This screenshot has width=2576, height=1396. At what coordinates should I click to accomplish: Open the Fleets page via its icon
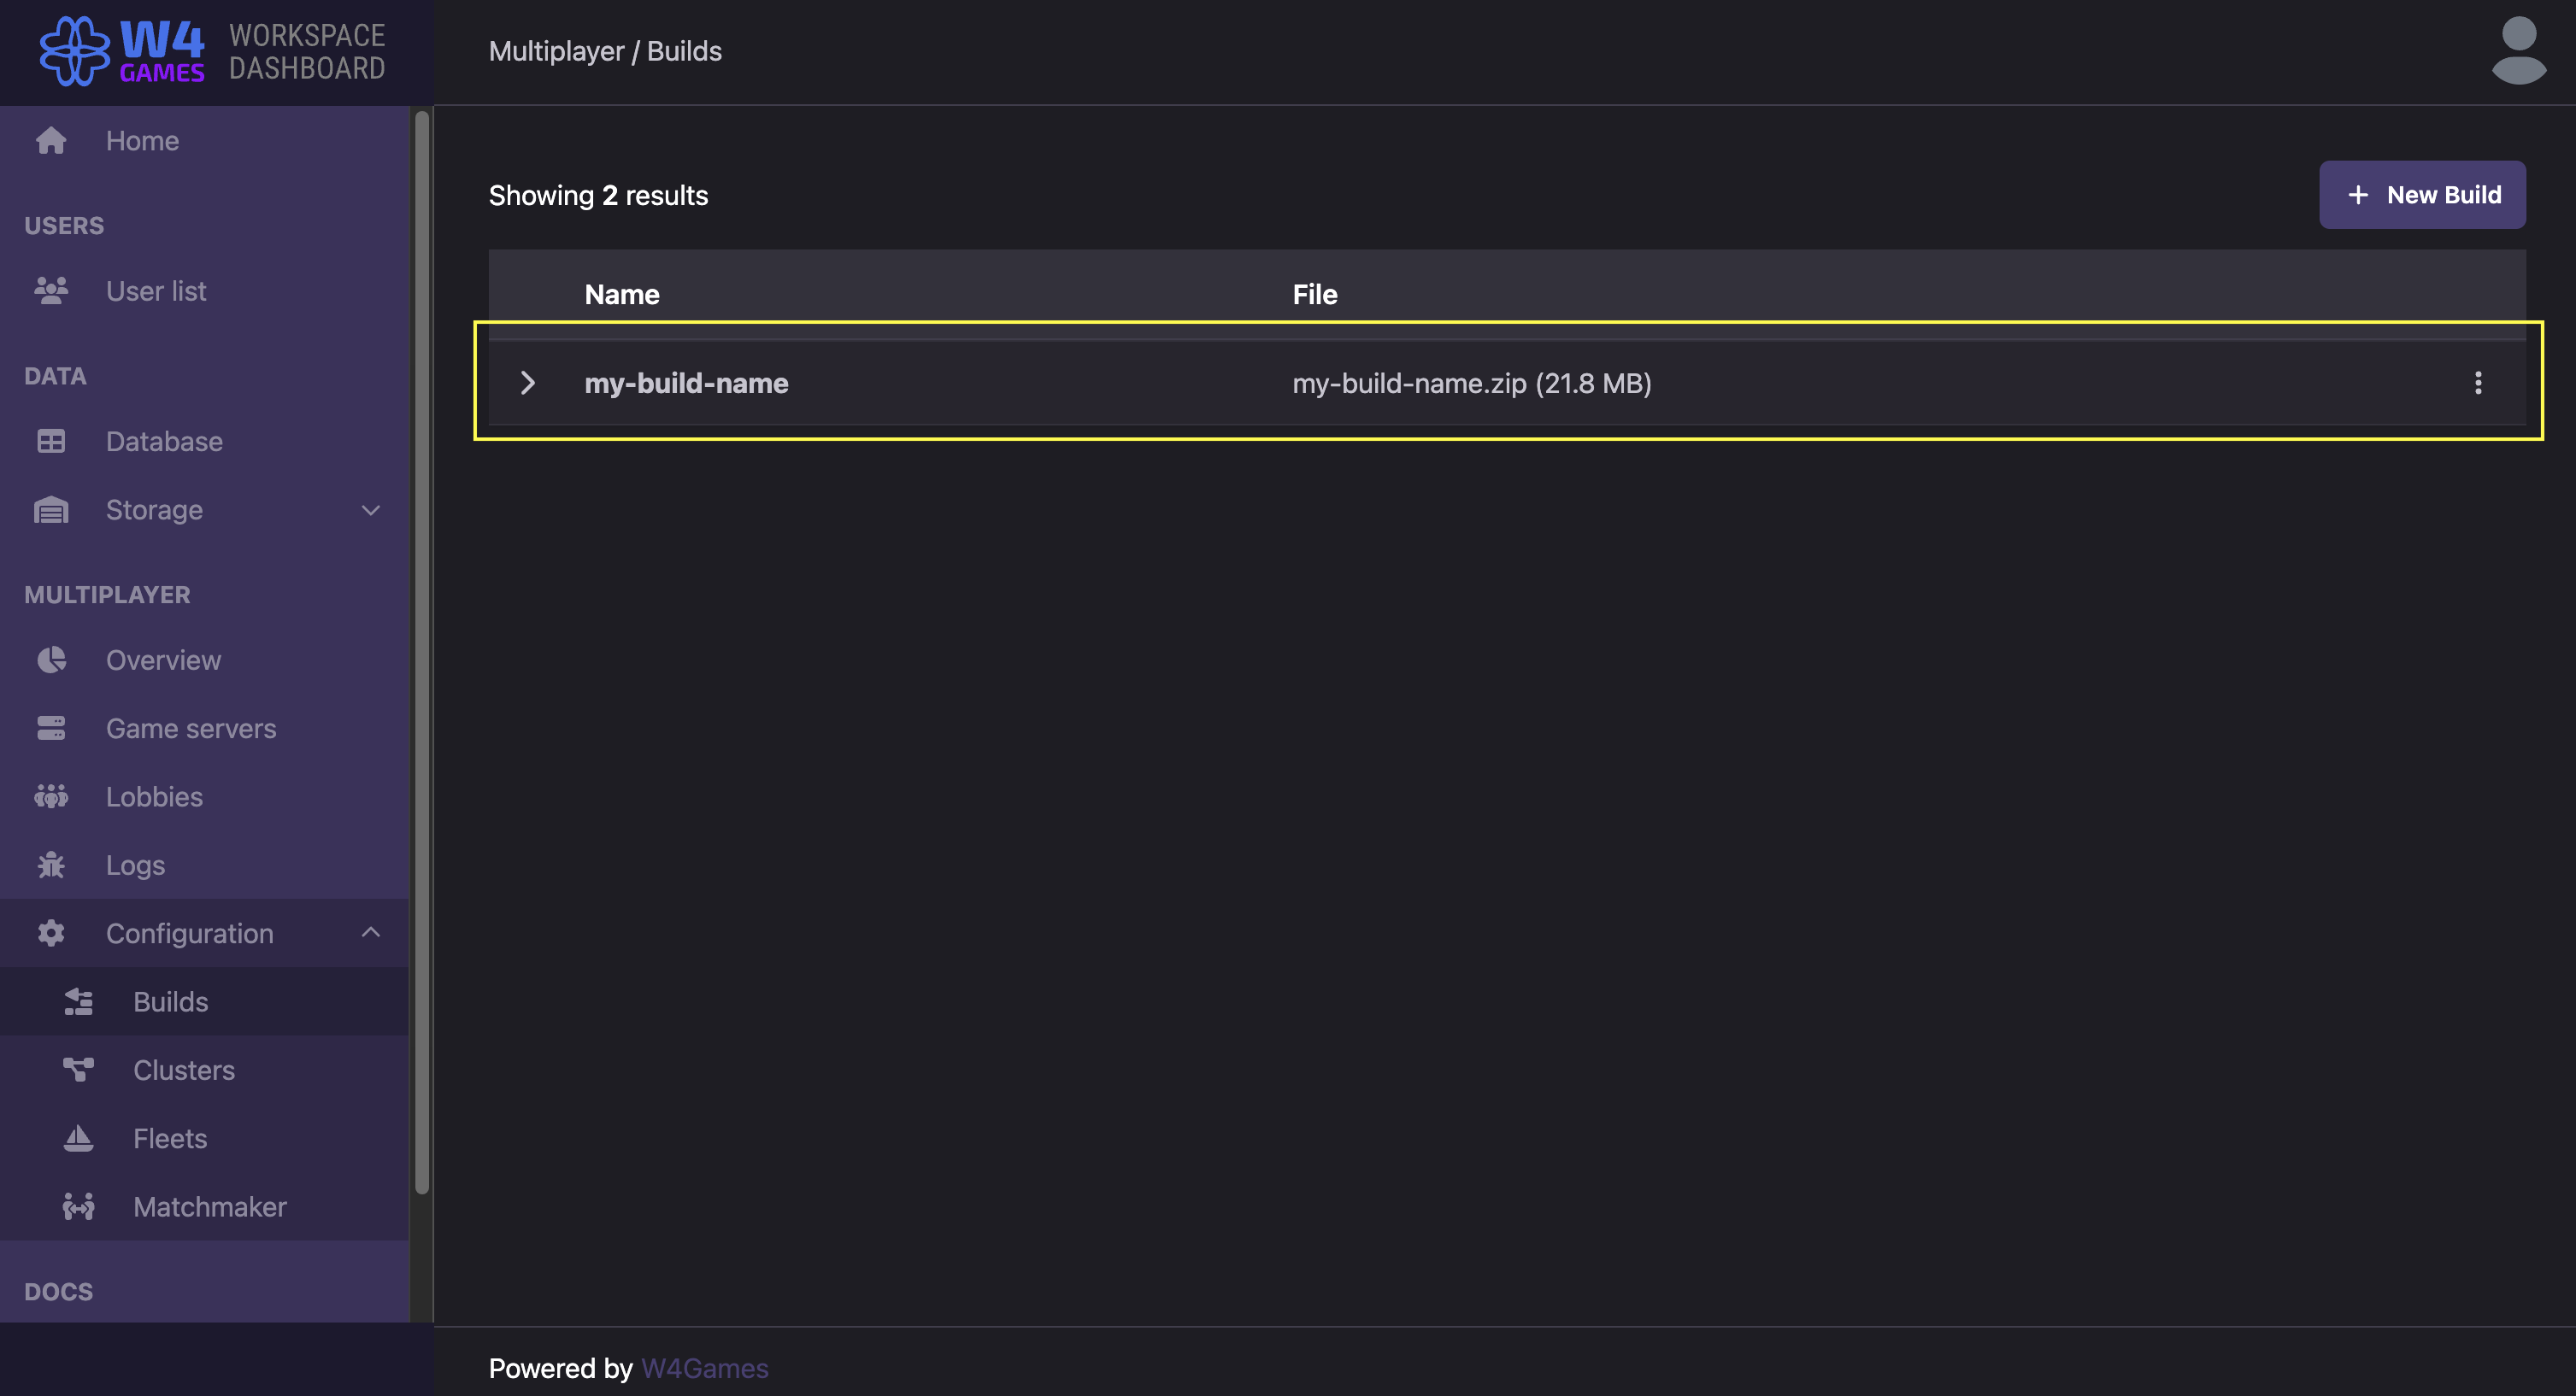77,1138
